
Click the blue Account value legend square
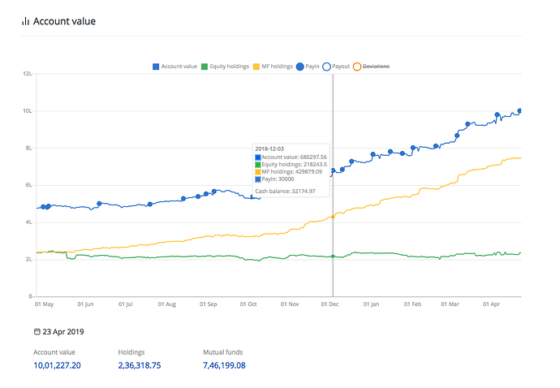(156, 66)
